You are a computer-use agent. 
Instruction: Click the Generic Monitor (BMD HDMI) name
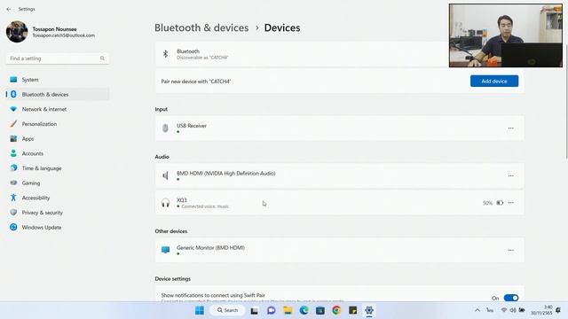pos(210,248)
